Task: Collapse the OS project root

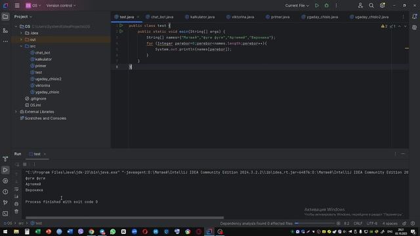Action: click(x=16, y=26)
